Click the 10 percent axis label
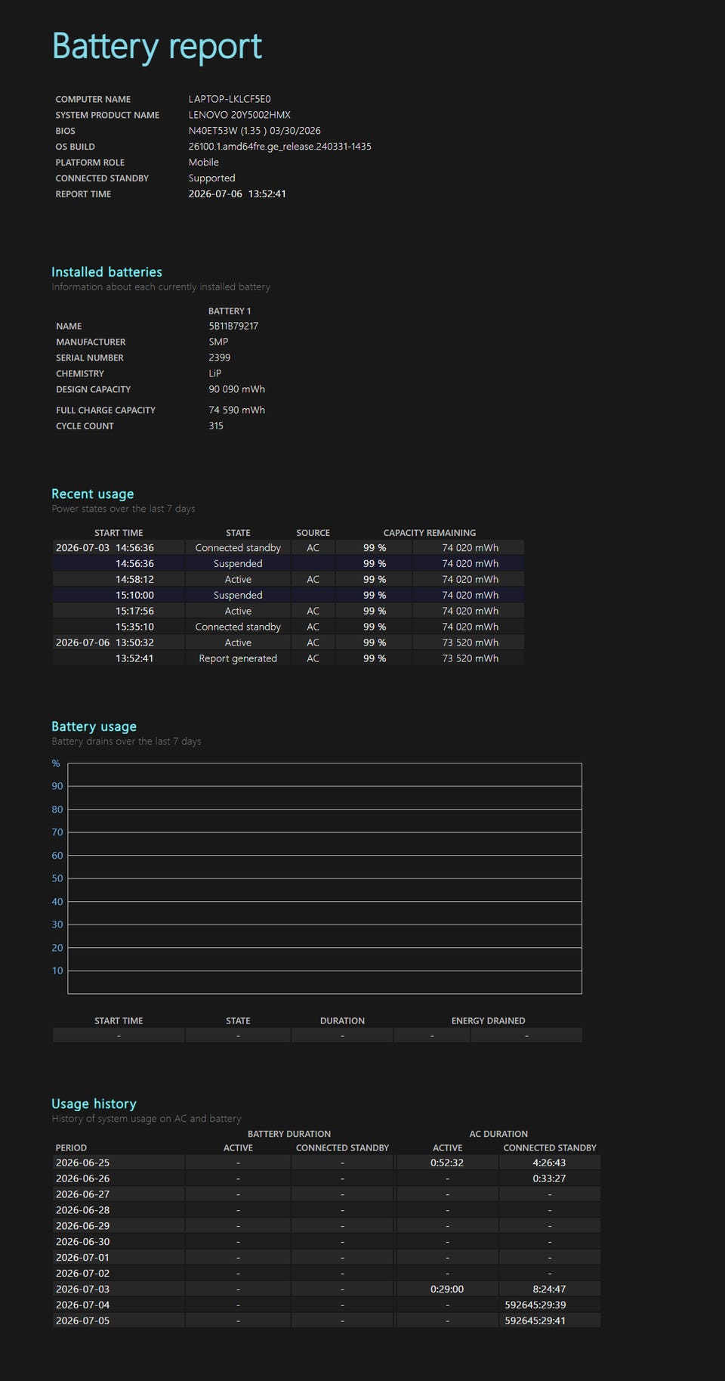Screen dimensions: 725x1381 pos(57,971)
